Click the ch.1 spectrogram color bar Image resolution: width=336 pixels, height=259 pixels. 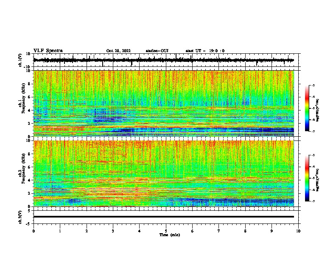(307, 108)
